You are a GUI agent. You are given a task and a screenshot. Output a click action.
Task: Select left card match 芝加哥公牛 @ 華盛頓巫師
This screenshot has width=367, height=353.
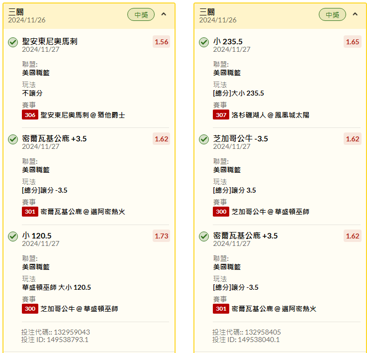(x=79, y=309)
